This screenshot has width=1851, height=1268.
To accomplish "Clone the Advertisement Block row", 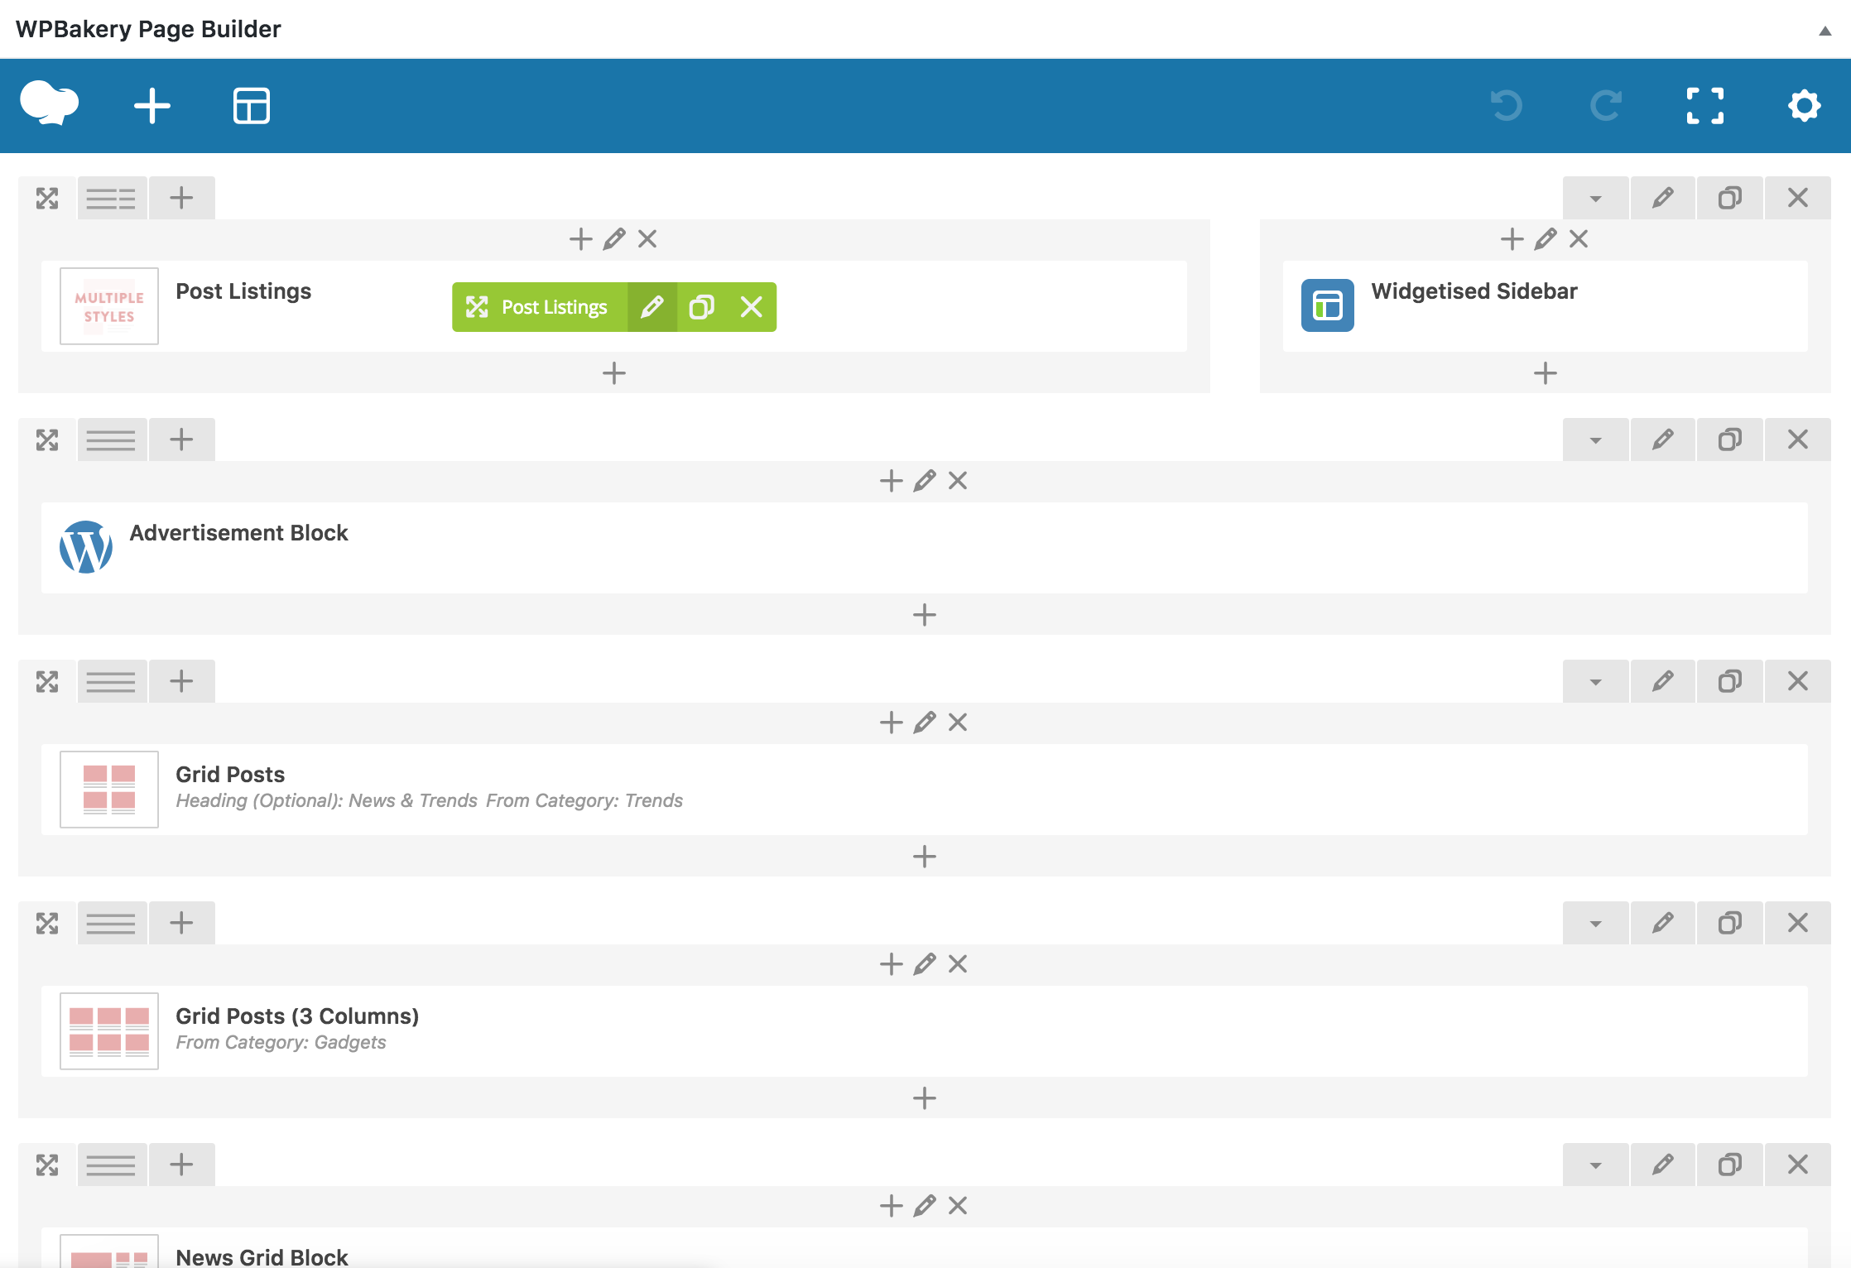I will point(1730,439).
